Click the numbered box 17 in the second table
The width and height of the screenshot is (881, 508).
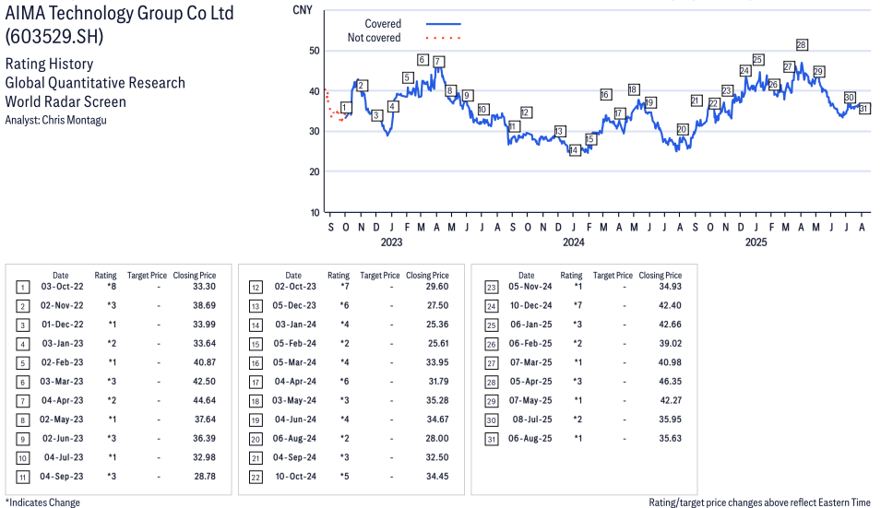(x=256, y=383)
